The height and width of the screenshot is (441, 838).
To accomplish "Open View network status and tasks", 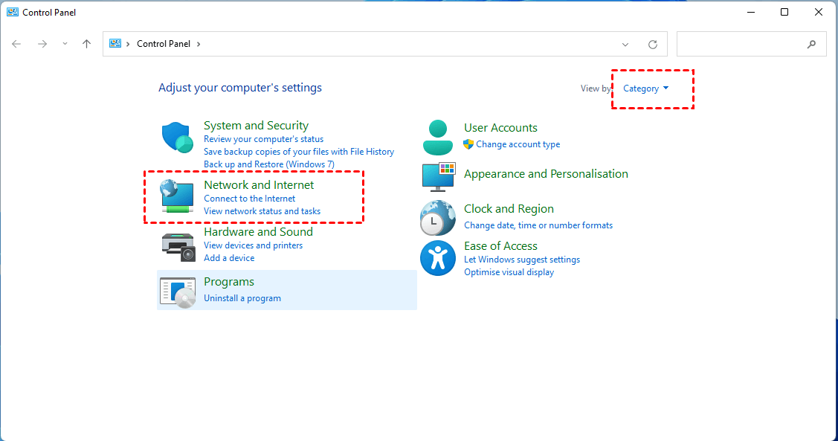I will coord(262,211).
